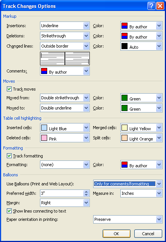Click the Pink deleted cells swatch
The image size is (166, 242).
tap(44, 138)
